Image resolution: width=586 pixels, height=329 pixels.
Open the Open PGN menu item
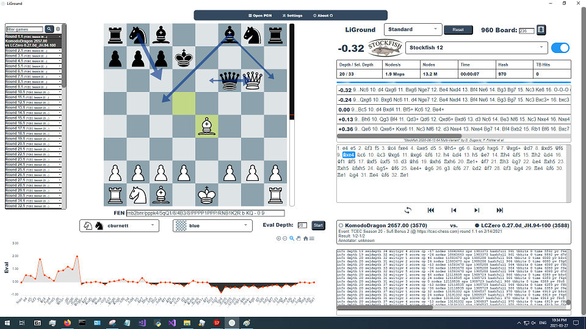260,16
